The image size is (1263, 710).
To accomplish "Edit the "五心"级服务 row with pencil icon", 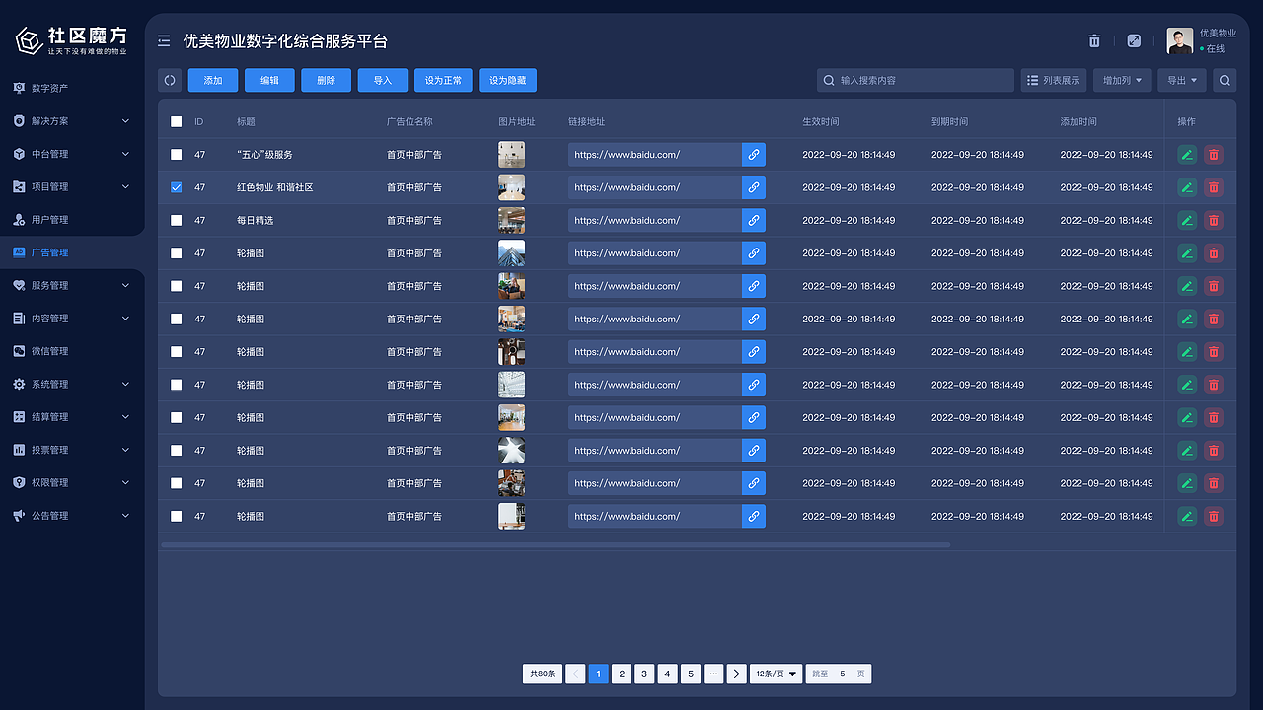I will (x=1187, y=155).
